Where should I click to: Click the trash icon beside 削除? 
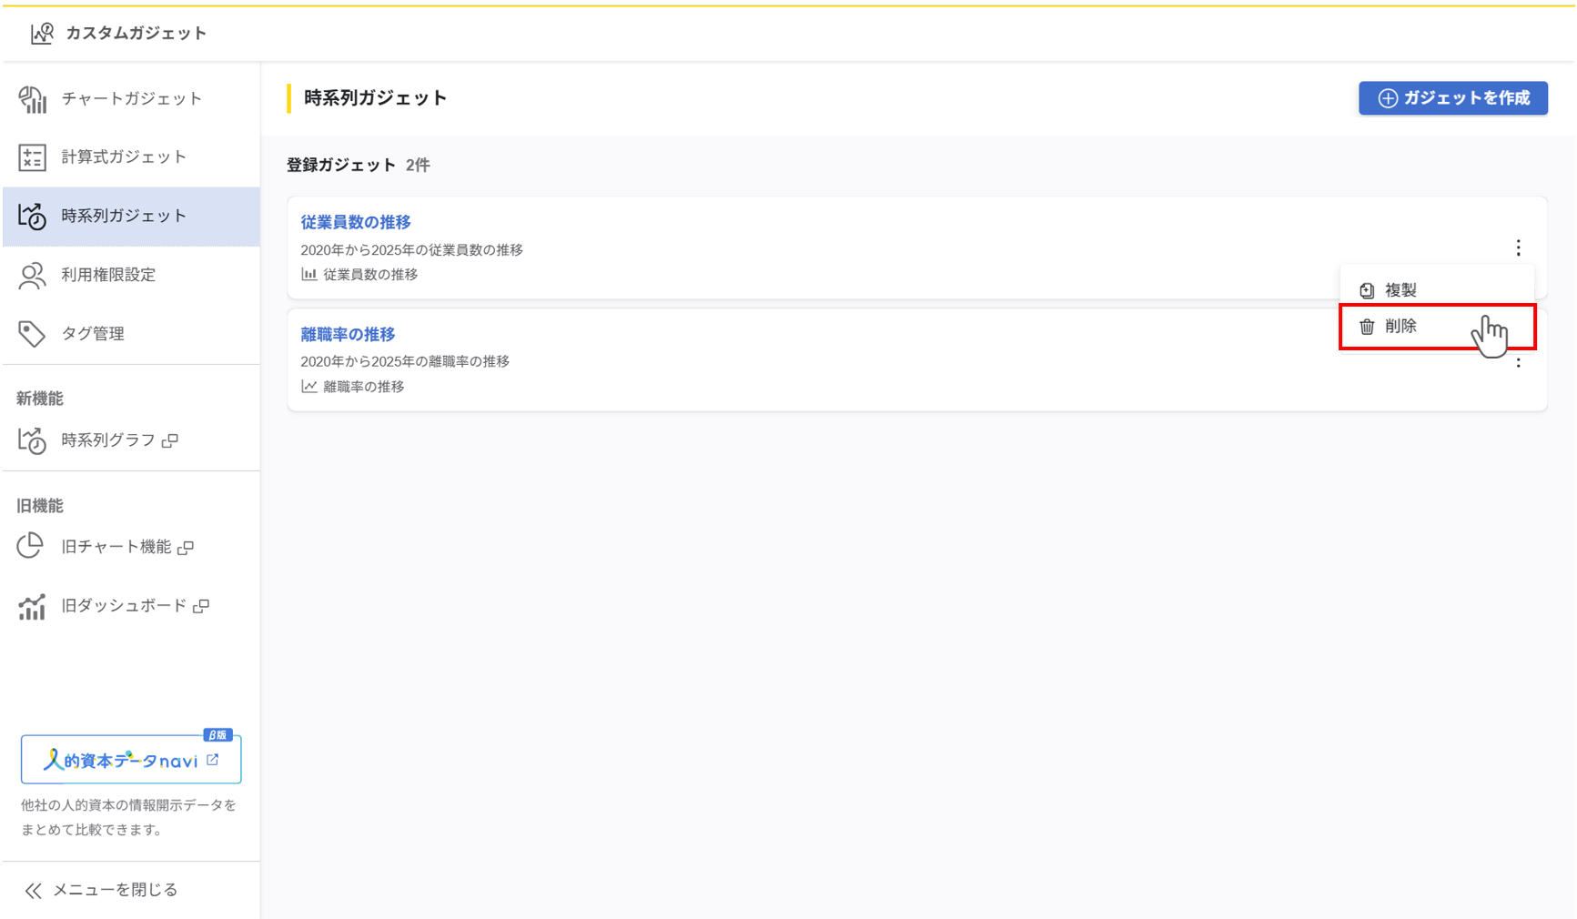[x=1367, y=327]
